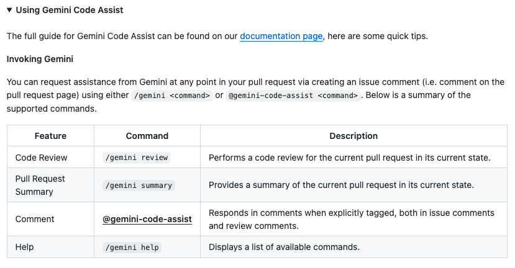Click the @gemini-code-assist mention link in table

pyautogui.click(x=147, y=219)
